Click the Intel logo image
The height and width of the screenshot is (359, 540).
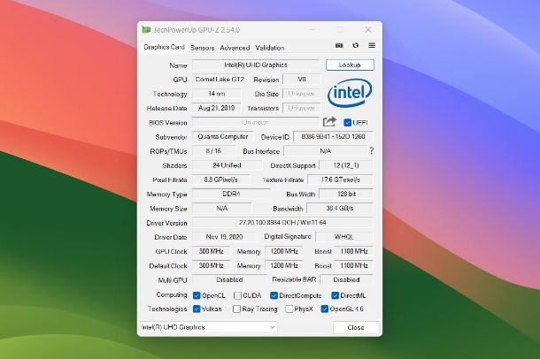pos(350,93)
